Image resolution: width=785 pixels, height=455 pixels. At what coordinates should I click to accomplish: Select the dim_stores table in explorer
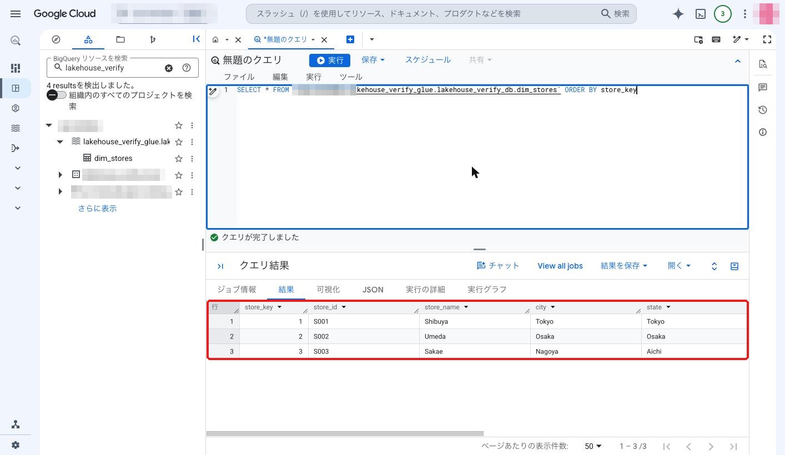click(113, 159)
